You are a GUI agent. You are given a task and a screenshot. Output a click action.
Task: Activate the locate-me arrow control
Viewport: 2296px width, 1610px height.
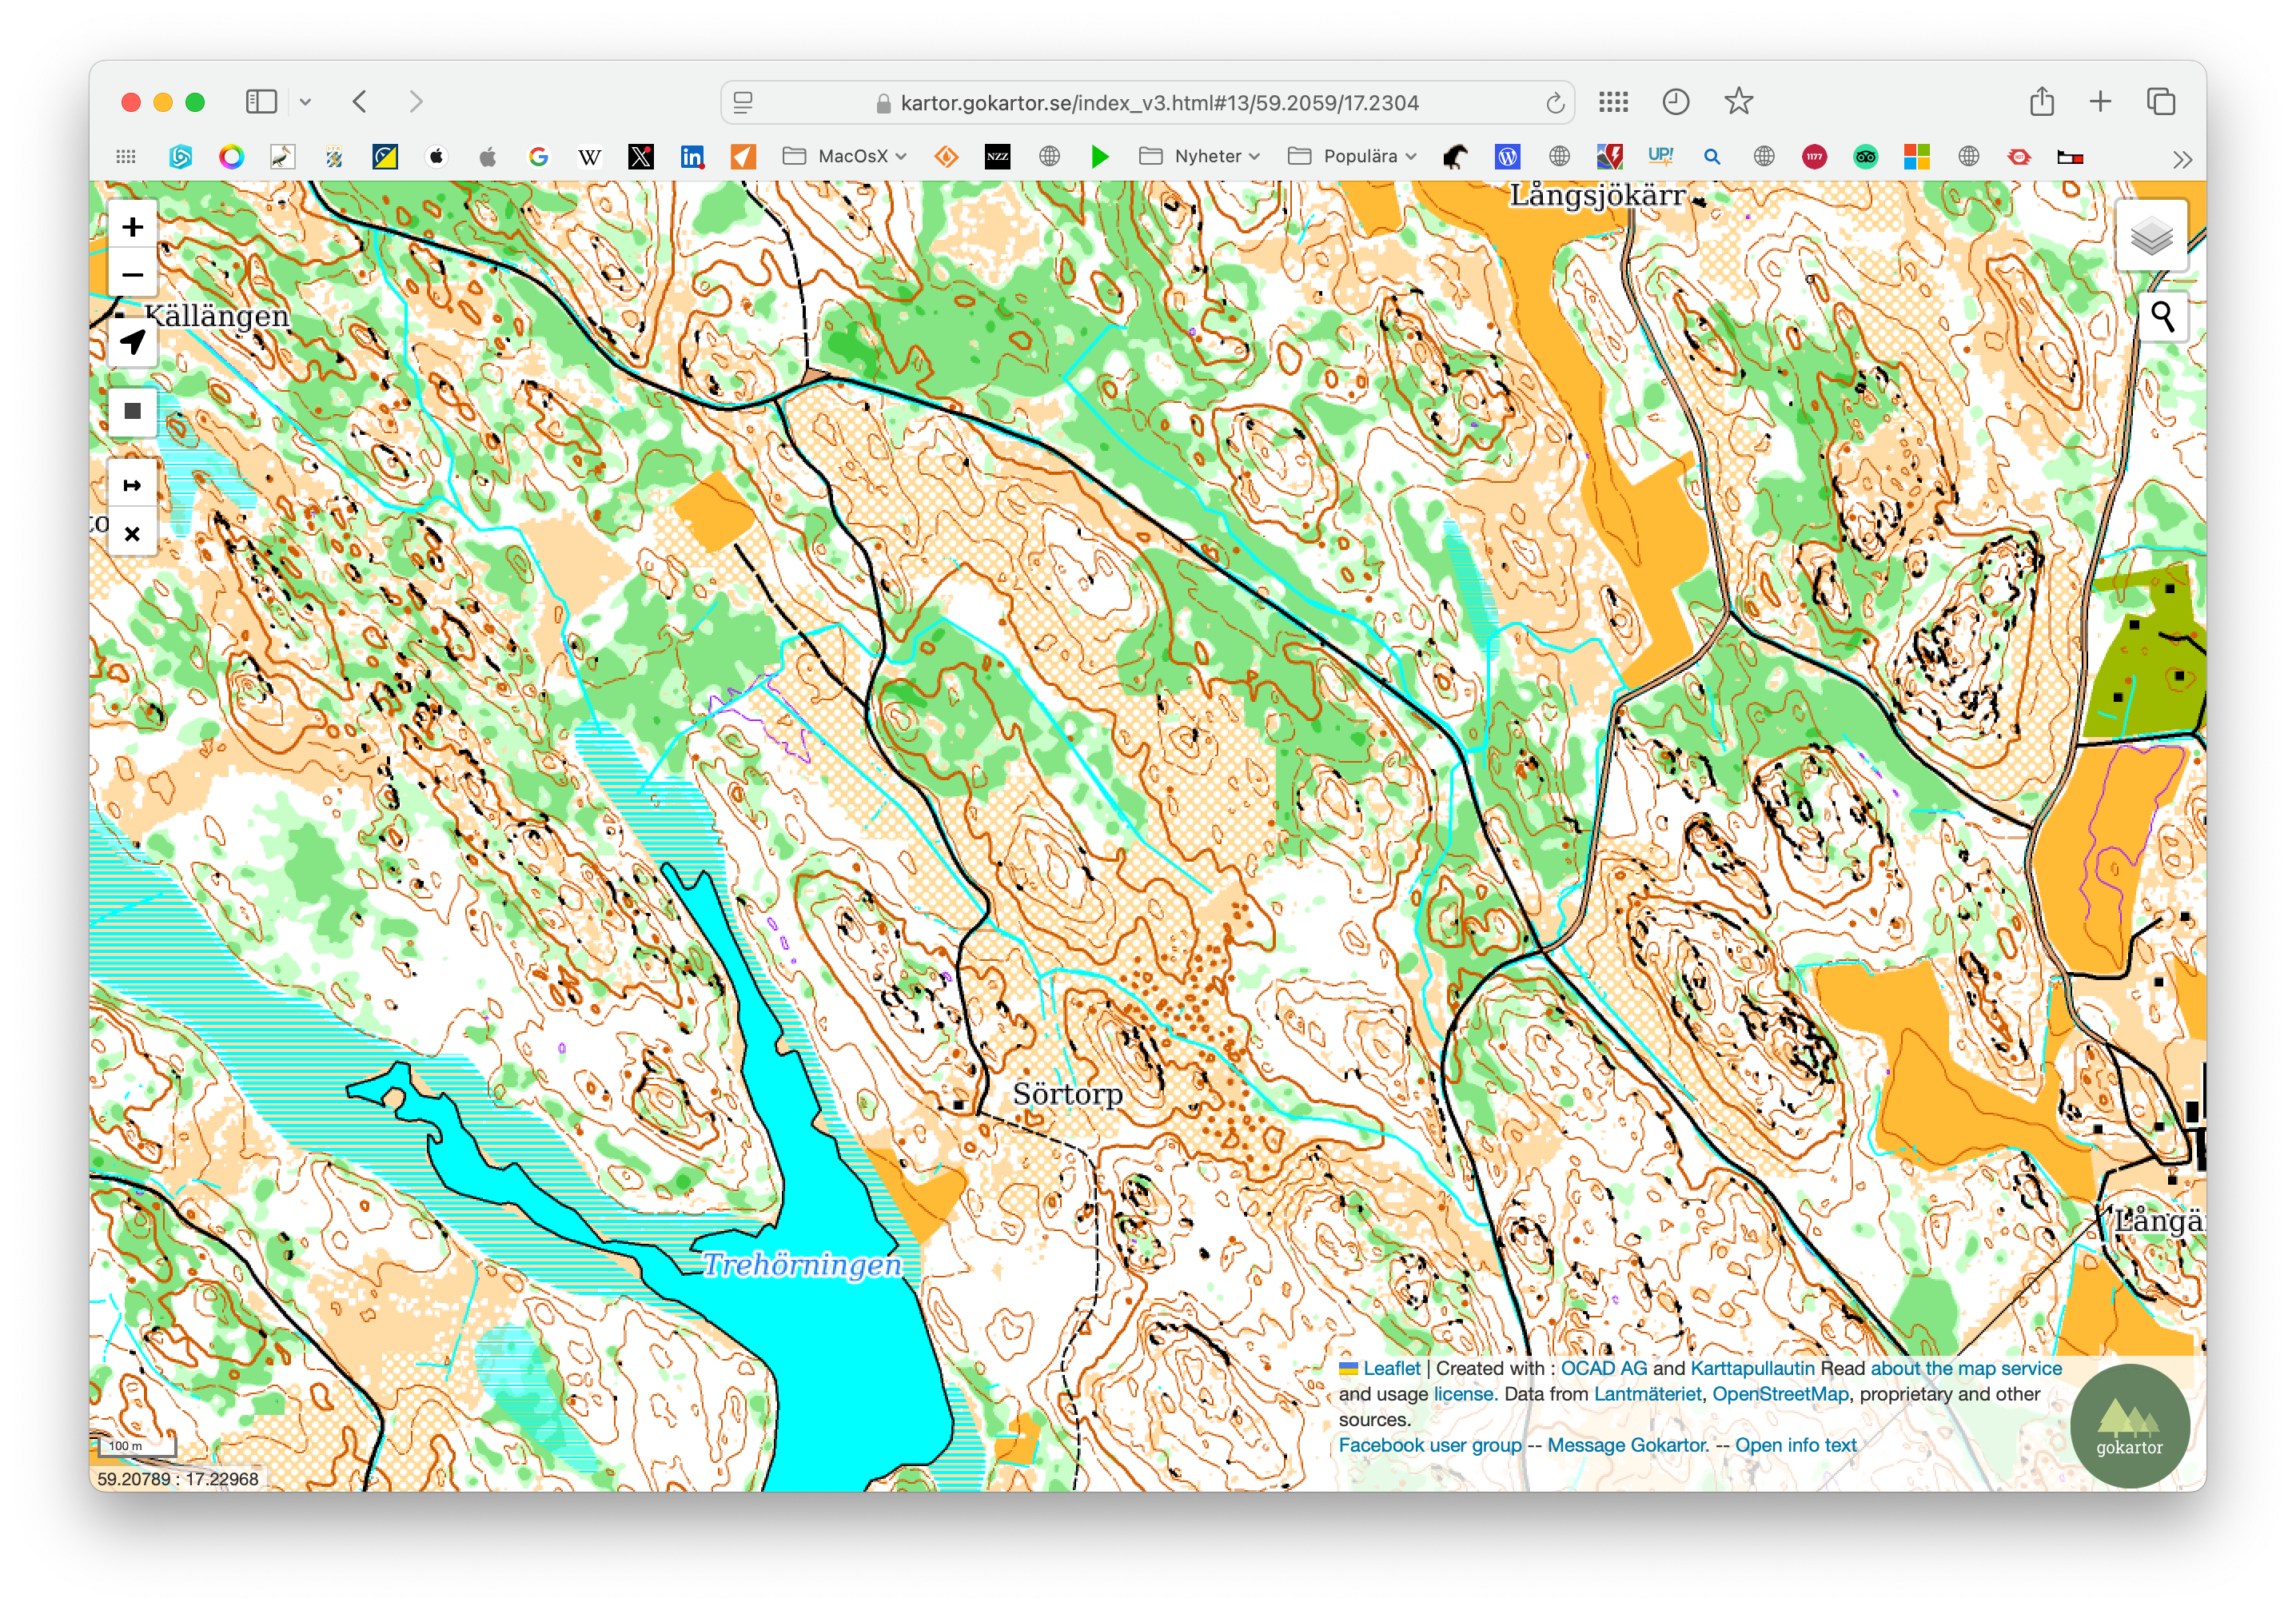(x=132, y=342)
